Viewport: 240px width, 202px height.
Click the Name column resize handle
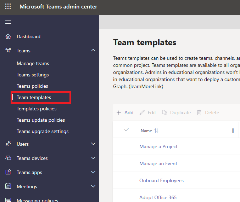(233, 131)
